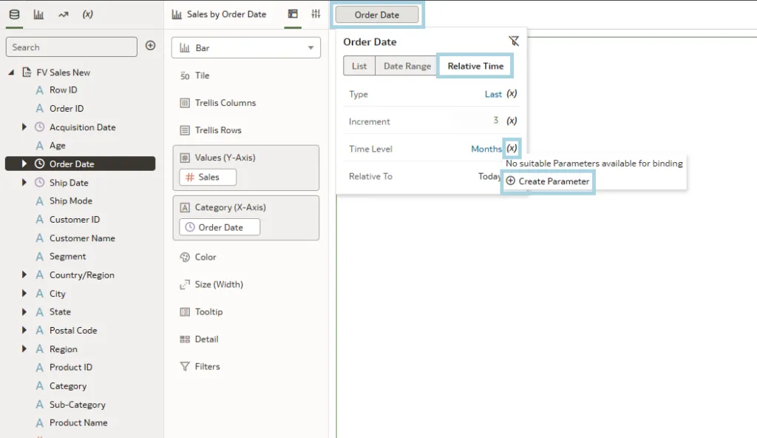Select the Relative Time filter mode
The width and height of the screenshot is (757, 438).
[475, 66]
